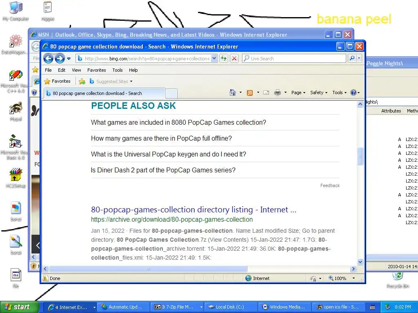
Task: Open a new blank tab
Action: tap(171, 94)
